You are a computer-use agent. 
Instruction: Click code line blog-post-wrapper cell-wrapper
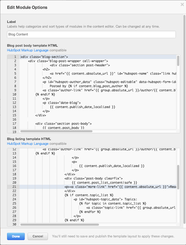[68, 61]
